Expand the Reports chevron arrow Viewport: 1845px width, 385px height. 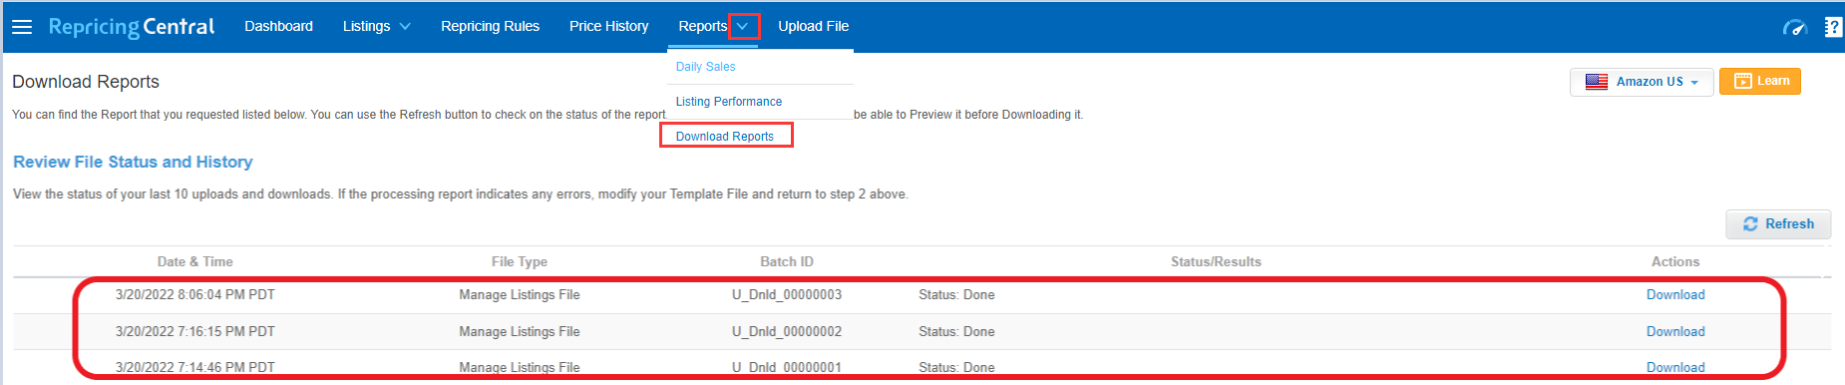(743, 27)
